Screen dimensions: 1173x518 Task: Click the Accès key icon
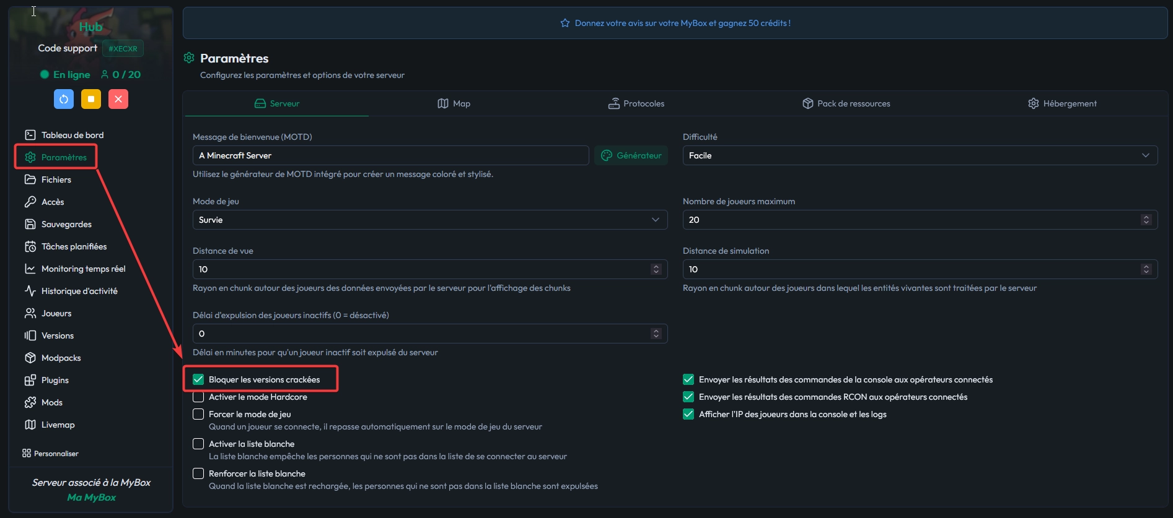coord(30,202)
